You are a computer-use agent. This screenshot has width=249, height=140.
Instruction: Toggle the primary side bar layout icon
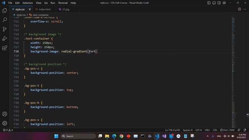(209, 3)
